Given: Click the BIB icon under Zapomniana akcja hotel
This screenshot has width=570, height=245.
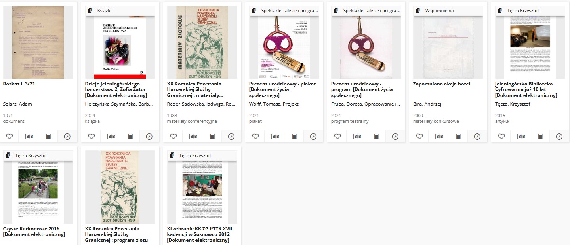Looking at the screenshot, I should click(x=439, y=136).
